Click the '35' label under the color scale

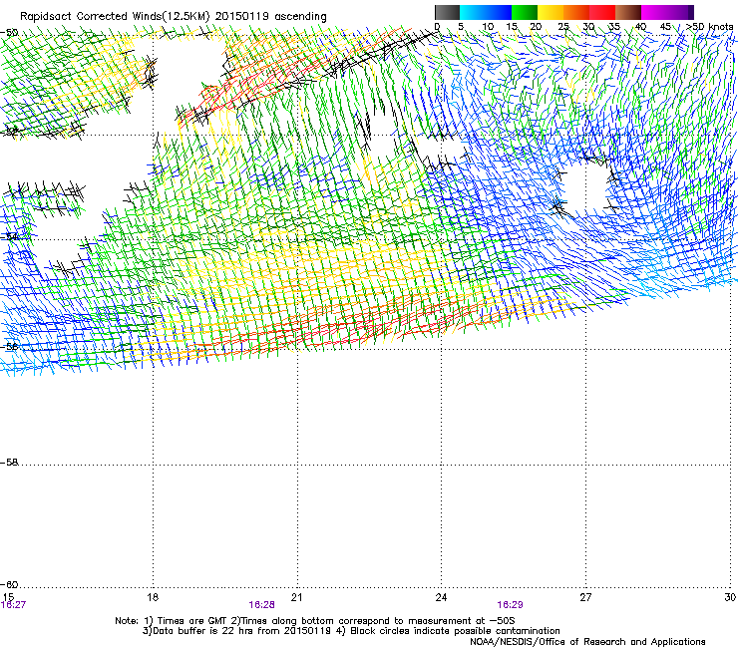(x=614, y=26)
